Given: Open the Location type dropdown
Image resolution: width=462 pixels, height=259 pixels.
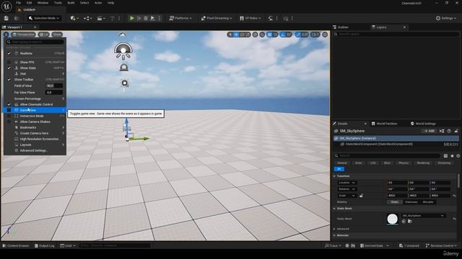Looking at the screenshot, I should pyautogui.click(x=347, y=183).
